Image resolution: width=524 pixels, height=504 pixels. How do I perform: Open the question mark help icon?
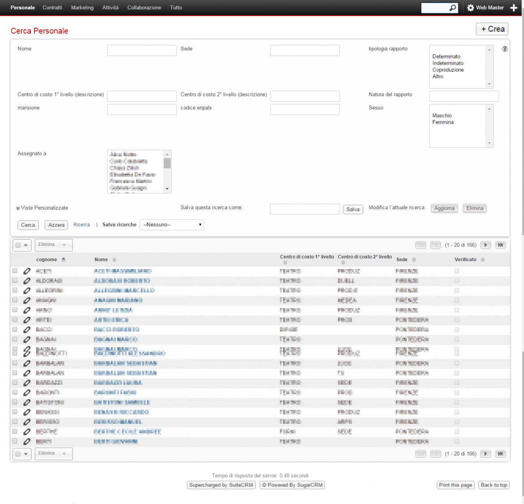505,49
